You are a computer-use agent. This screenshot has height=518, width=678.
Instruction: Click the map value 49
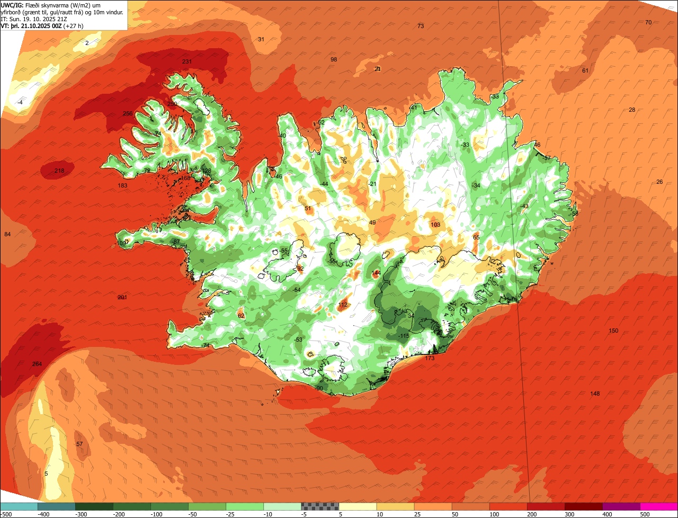tap(372, 222)
